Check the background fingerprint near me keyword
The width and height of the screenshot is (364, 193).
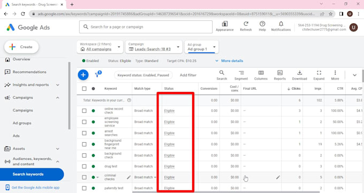[84, 144]
